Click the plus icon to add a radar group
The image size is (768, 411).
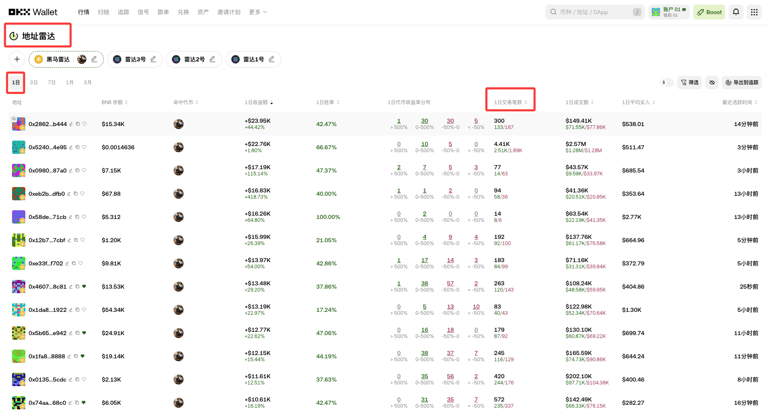[x=17, y=59]
